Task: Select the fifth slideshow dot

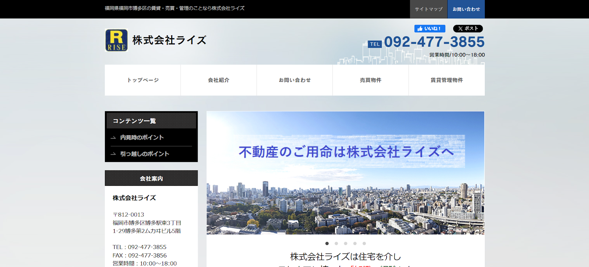Action: (x=364, y=243)
